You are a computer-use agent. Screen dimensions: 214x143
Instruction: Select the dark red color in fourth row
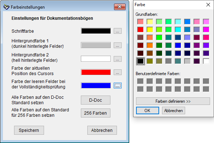(x=140, y=45)
